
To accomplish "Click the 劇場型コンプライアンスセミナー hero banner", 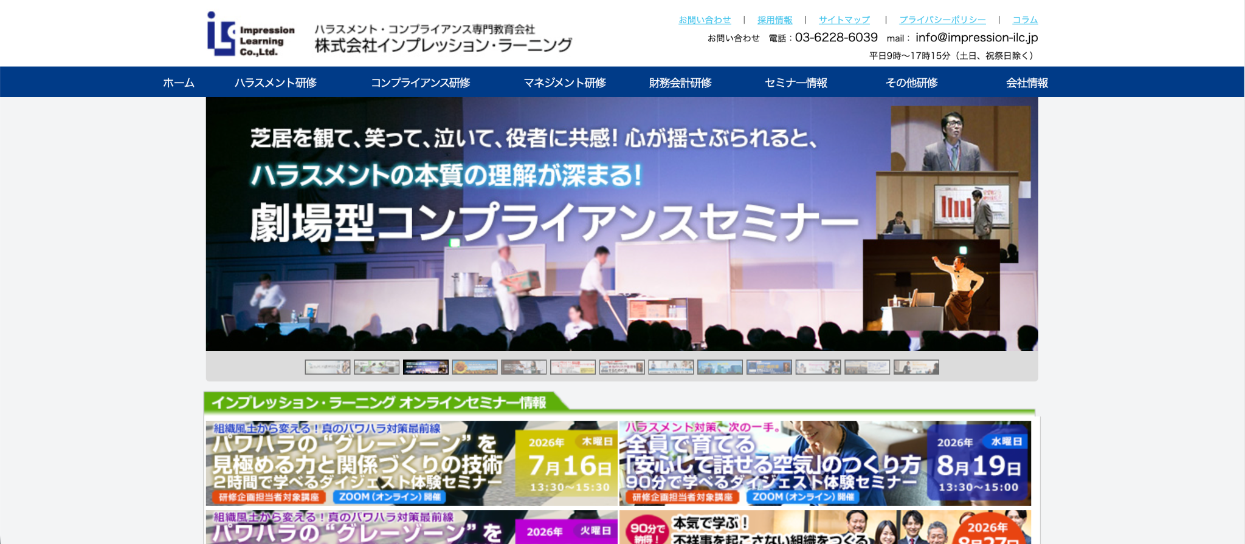I will [x=622, y=224].
